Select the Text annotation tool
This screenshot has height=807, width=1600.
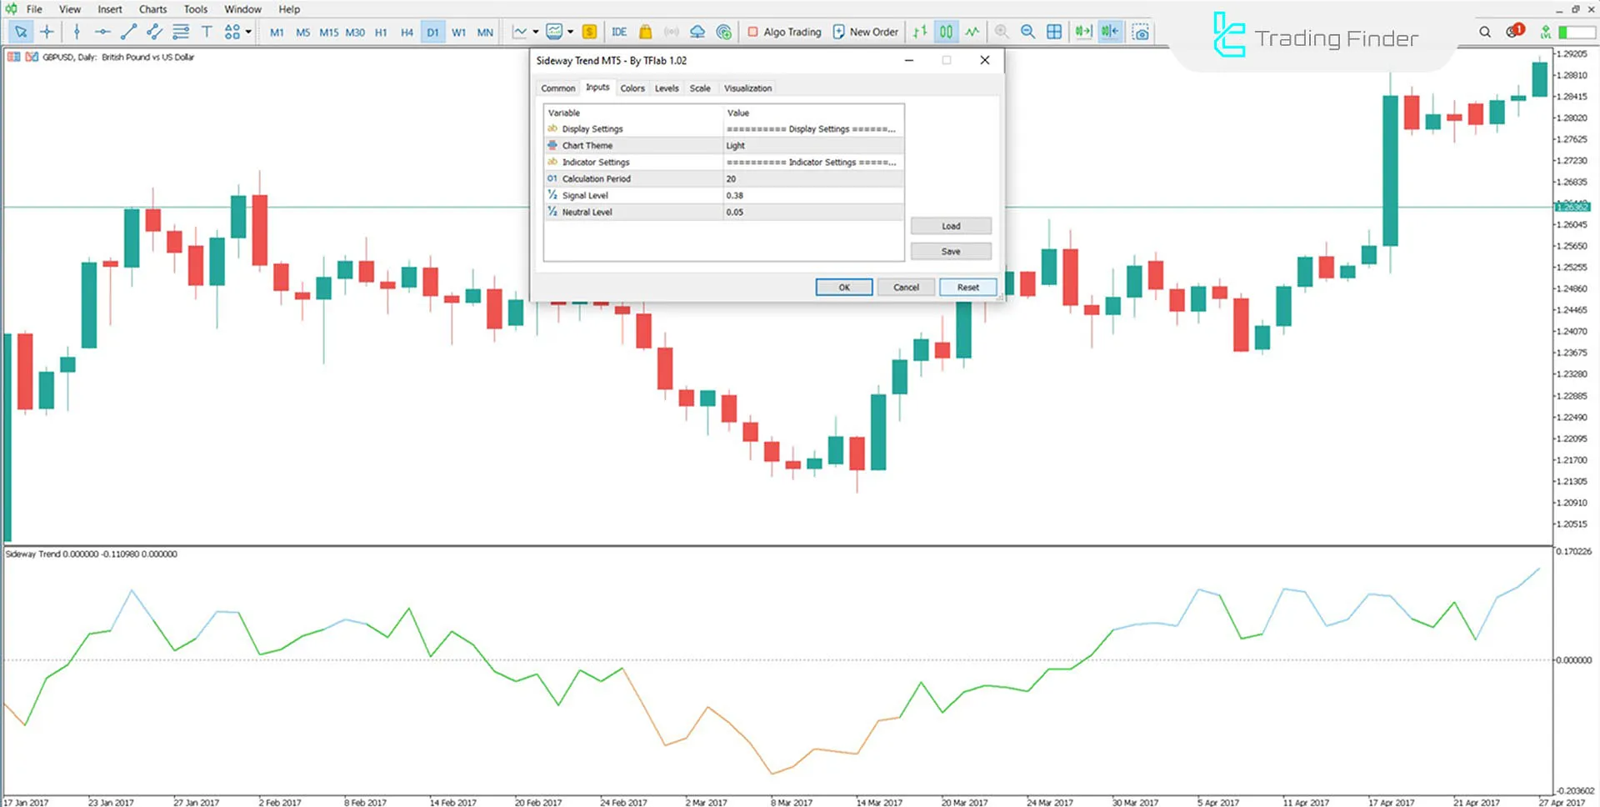(x=207, y=32)
